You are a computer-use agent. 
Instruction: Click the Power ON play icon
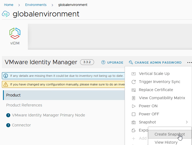pos(133,106)
